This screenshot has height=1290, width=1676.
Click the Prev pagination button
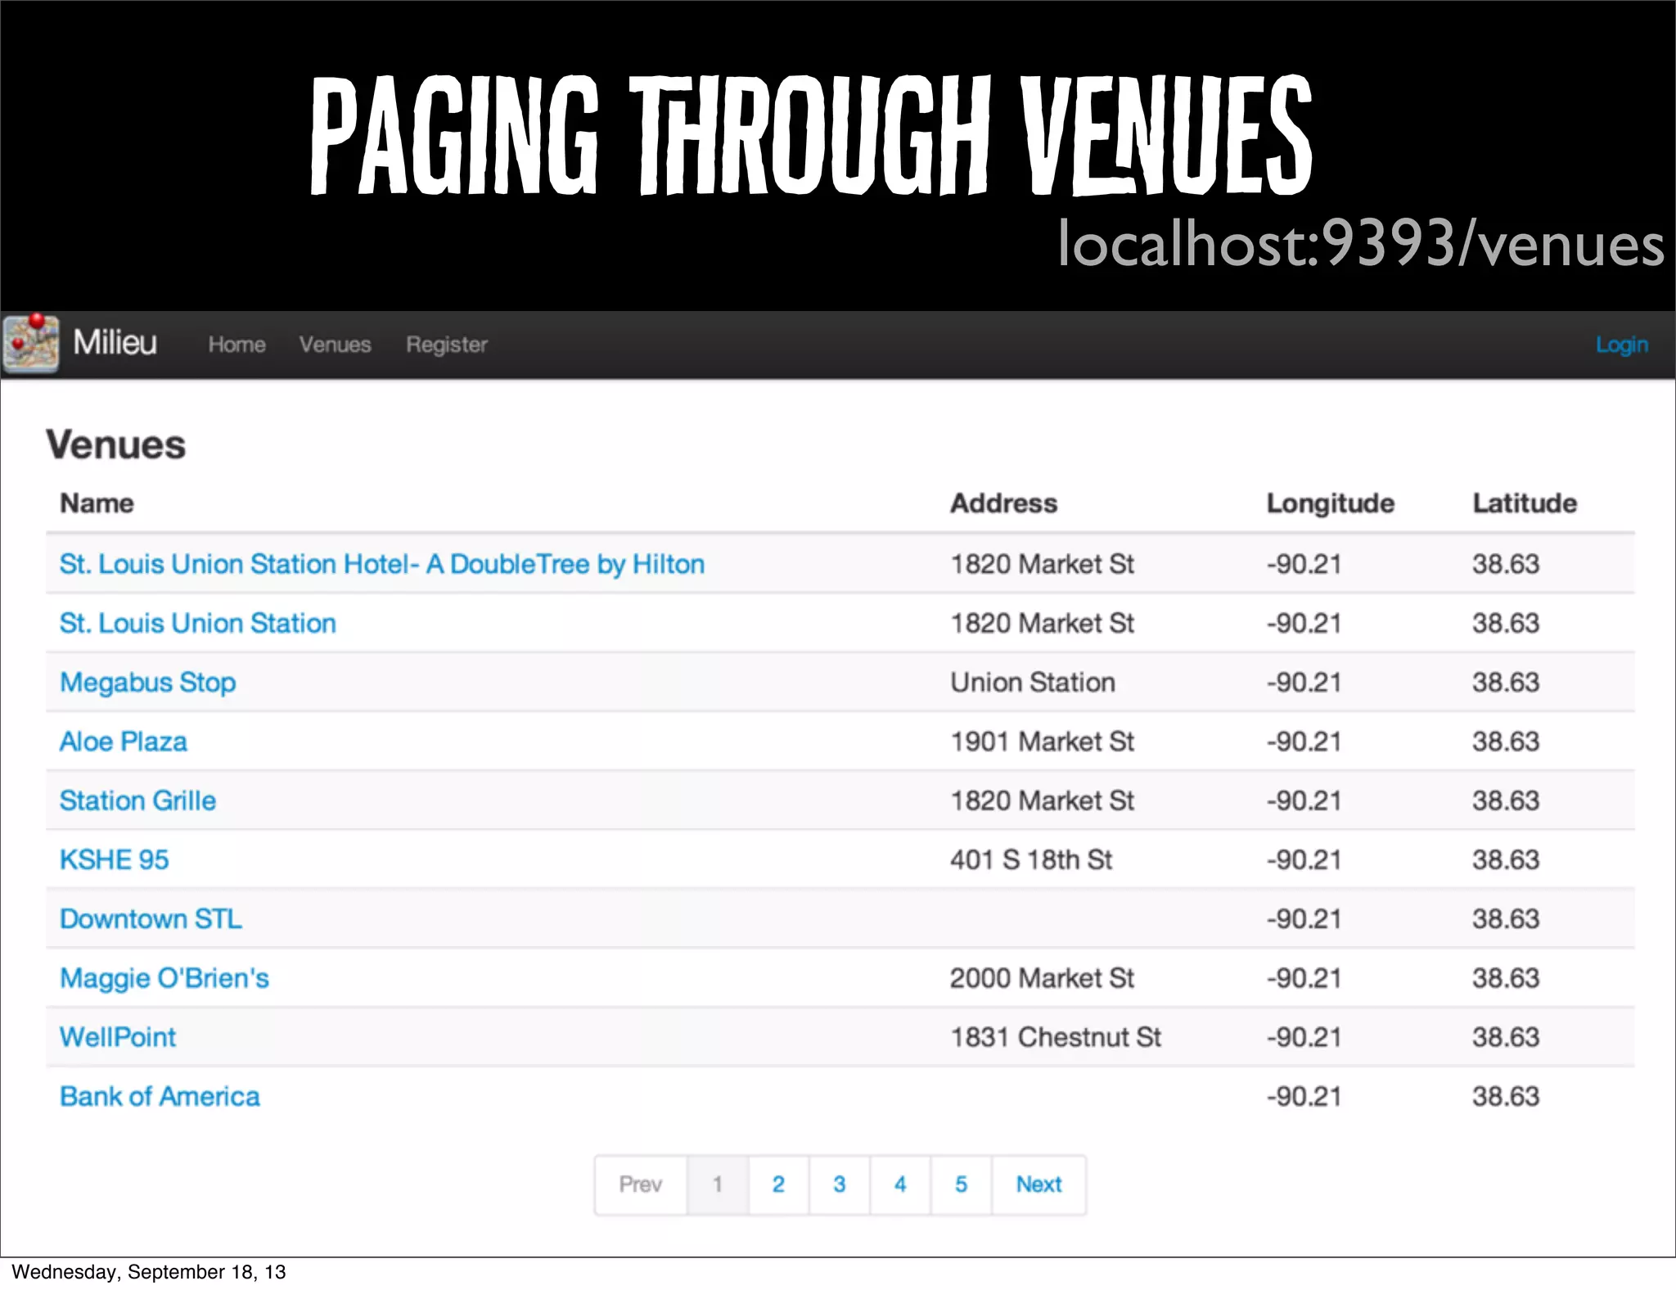641,1184
